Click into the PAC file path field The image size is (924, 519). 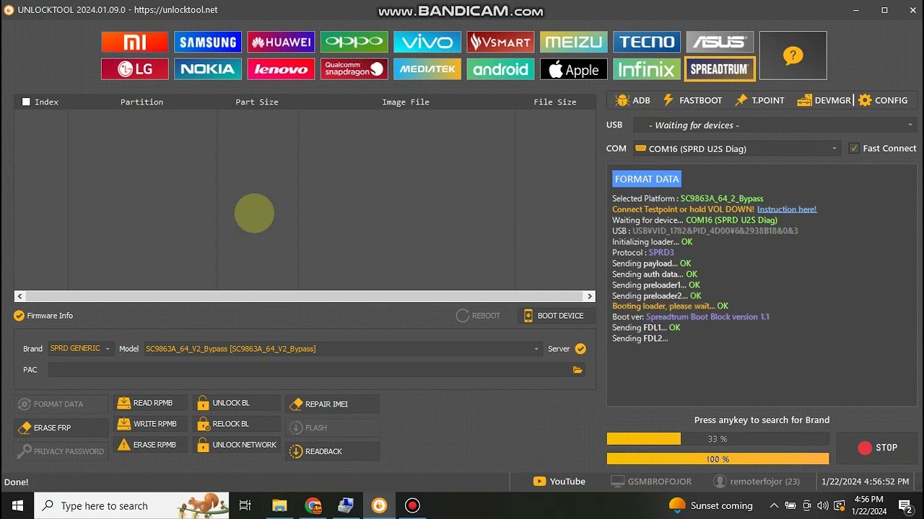point(310,370)
